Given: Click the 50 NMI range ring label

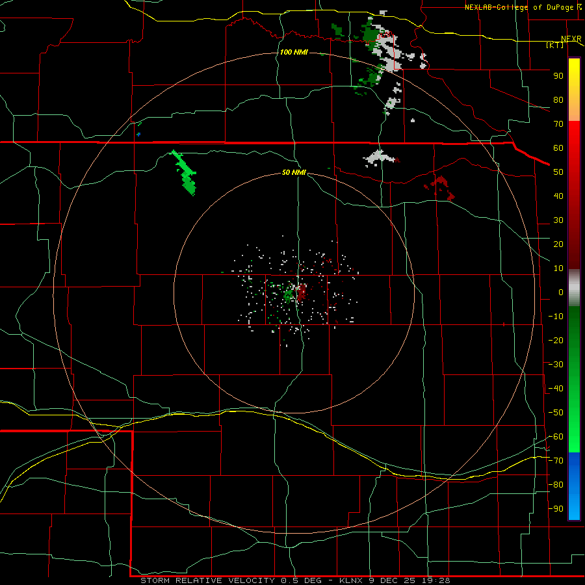Looking at the screenshot, I should coord(294,172).
